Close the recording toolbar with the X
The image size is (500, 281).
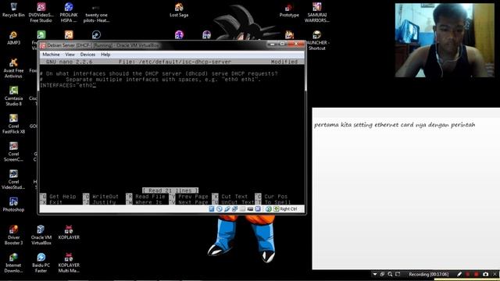495,274
